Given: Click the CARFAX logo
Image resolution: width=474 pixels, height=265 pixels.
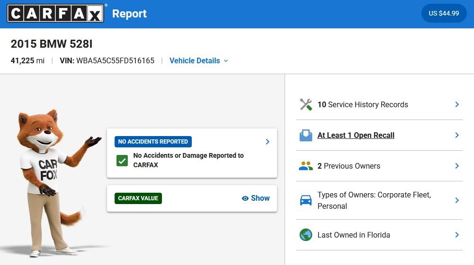Looking at the screenshot, I should 55,13.
